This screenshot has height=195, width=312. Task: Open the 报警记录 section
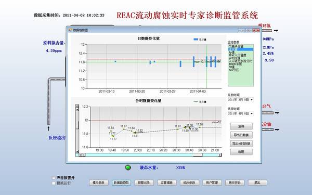[x=144, y=183]
